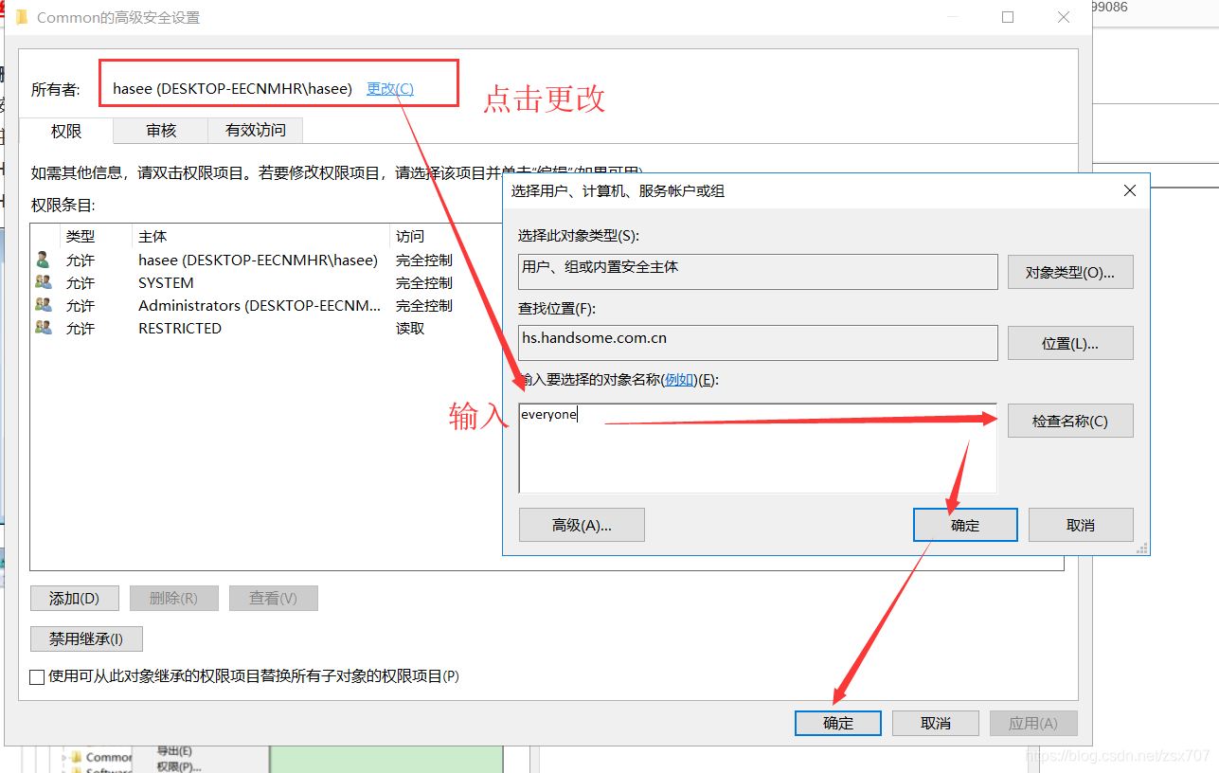Click the 禁用继承(I) button

point(87,639)
